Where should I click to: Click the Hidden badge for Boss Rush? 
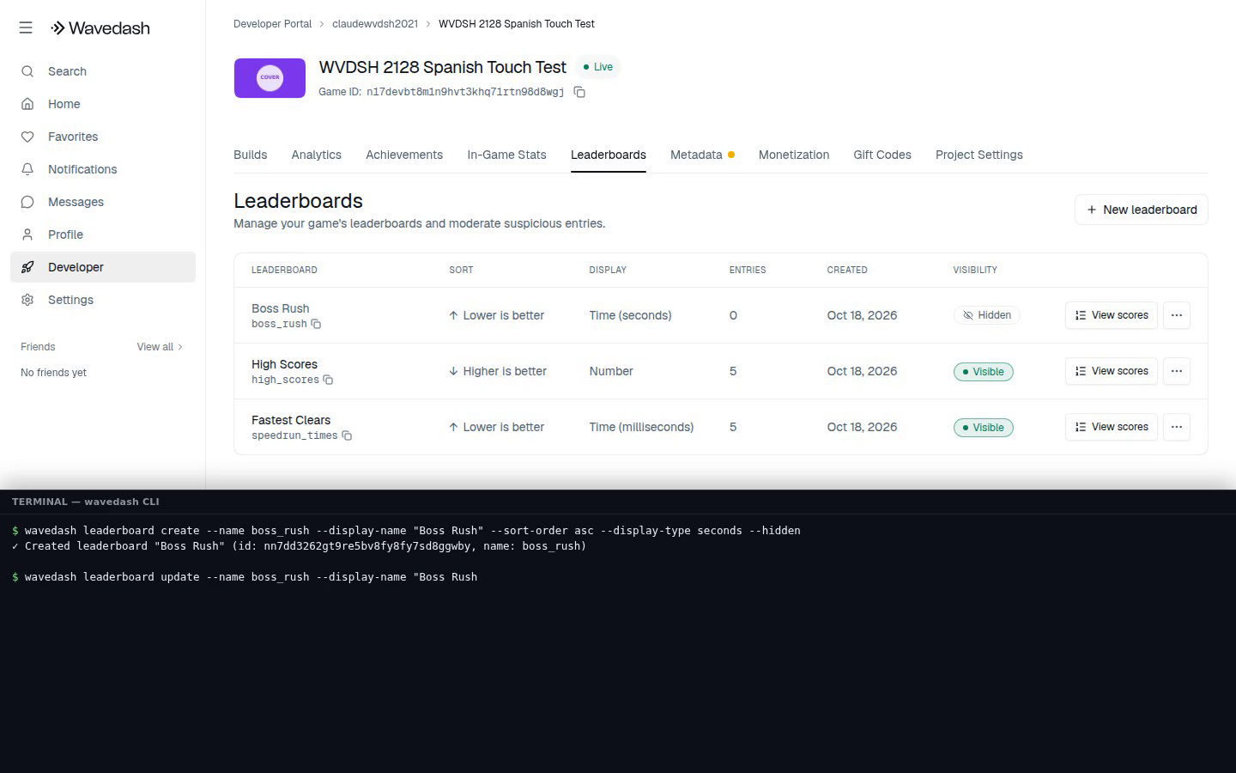pos(986,315)
